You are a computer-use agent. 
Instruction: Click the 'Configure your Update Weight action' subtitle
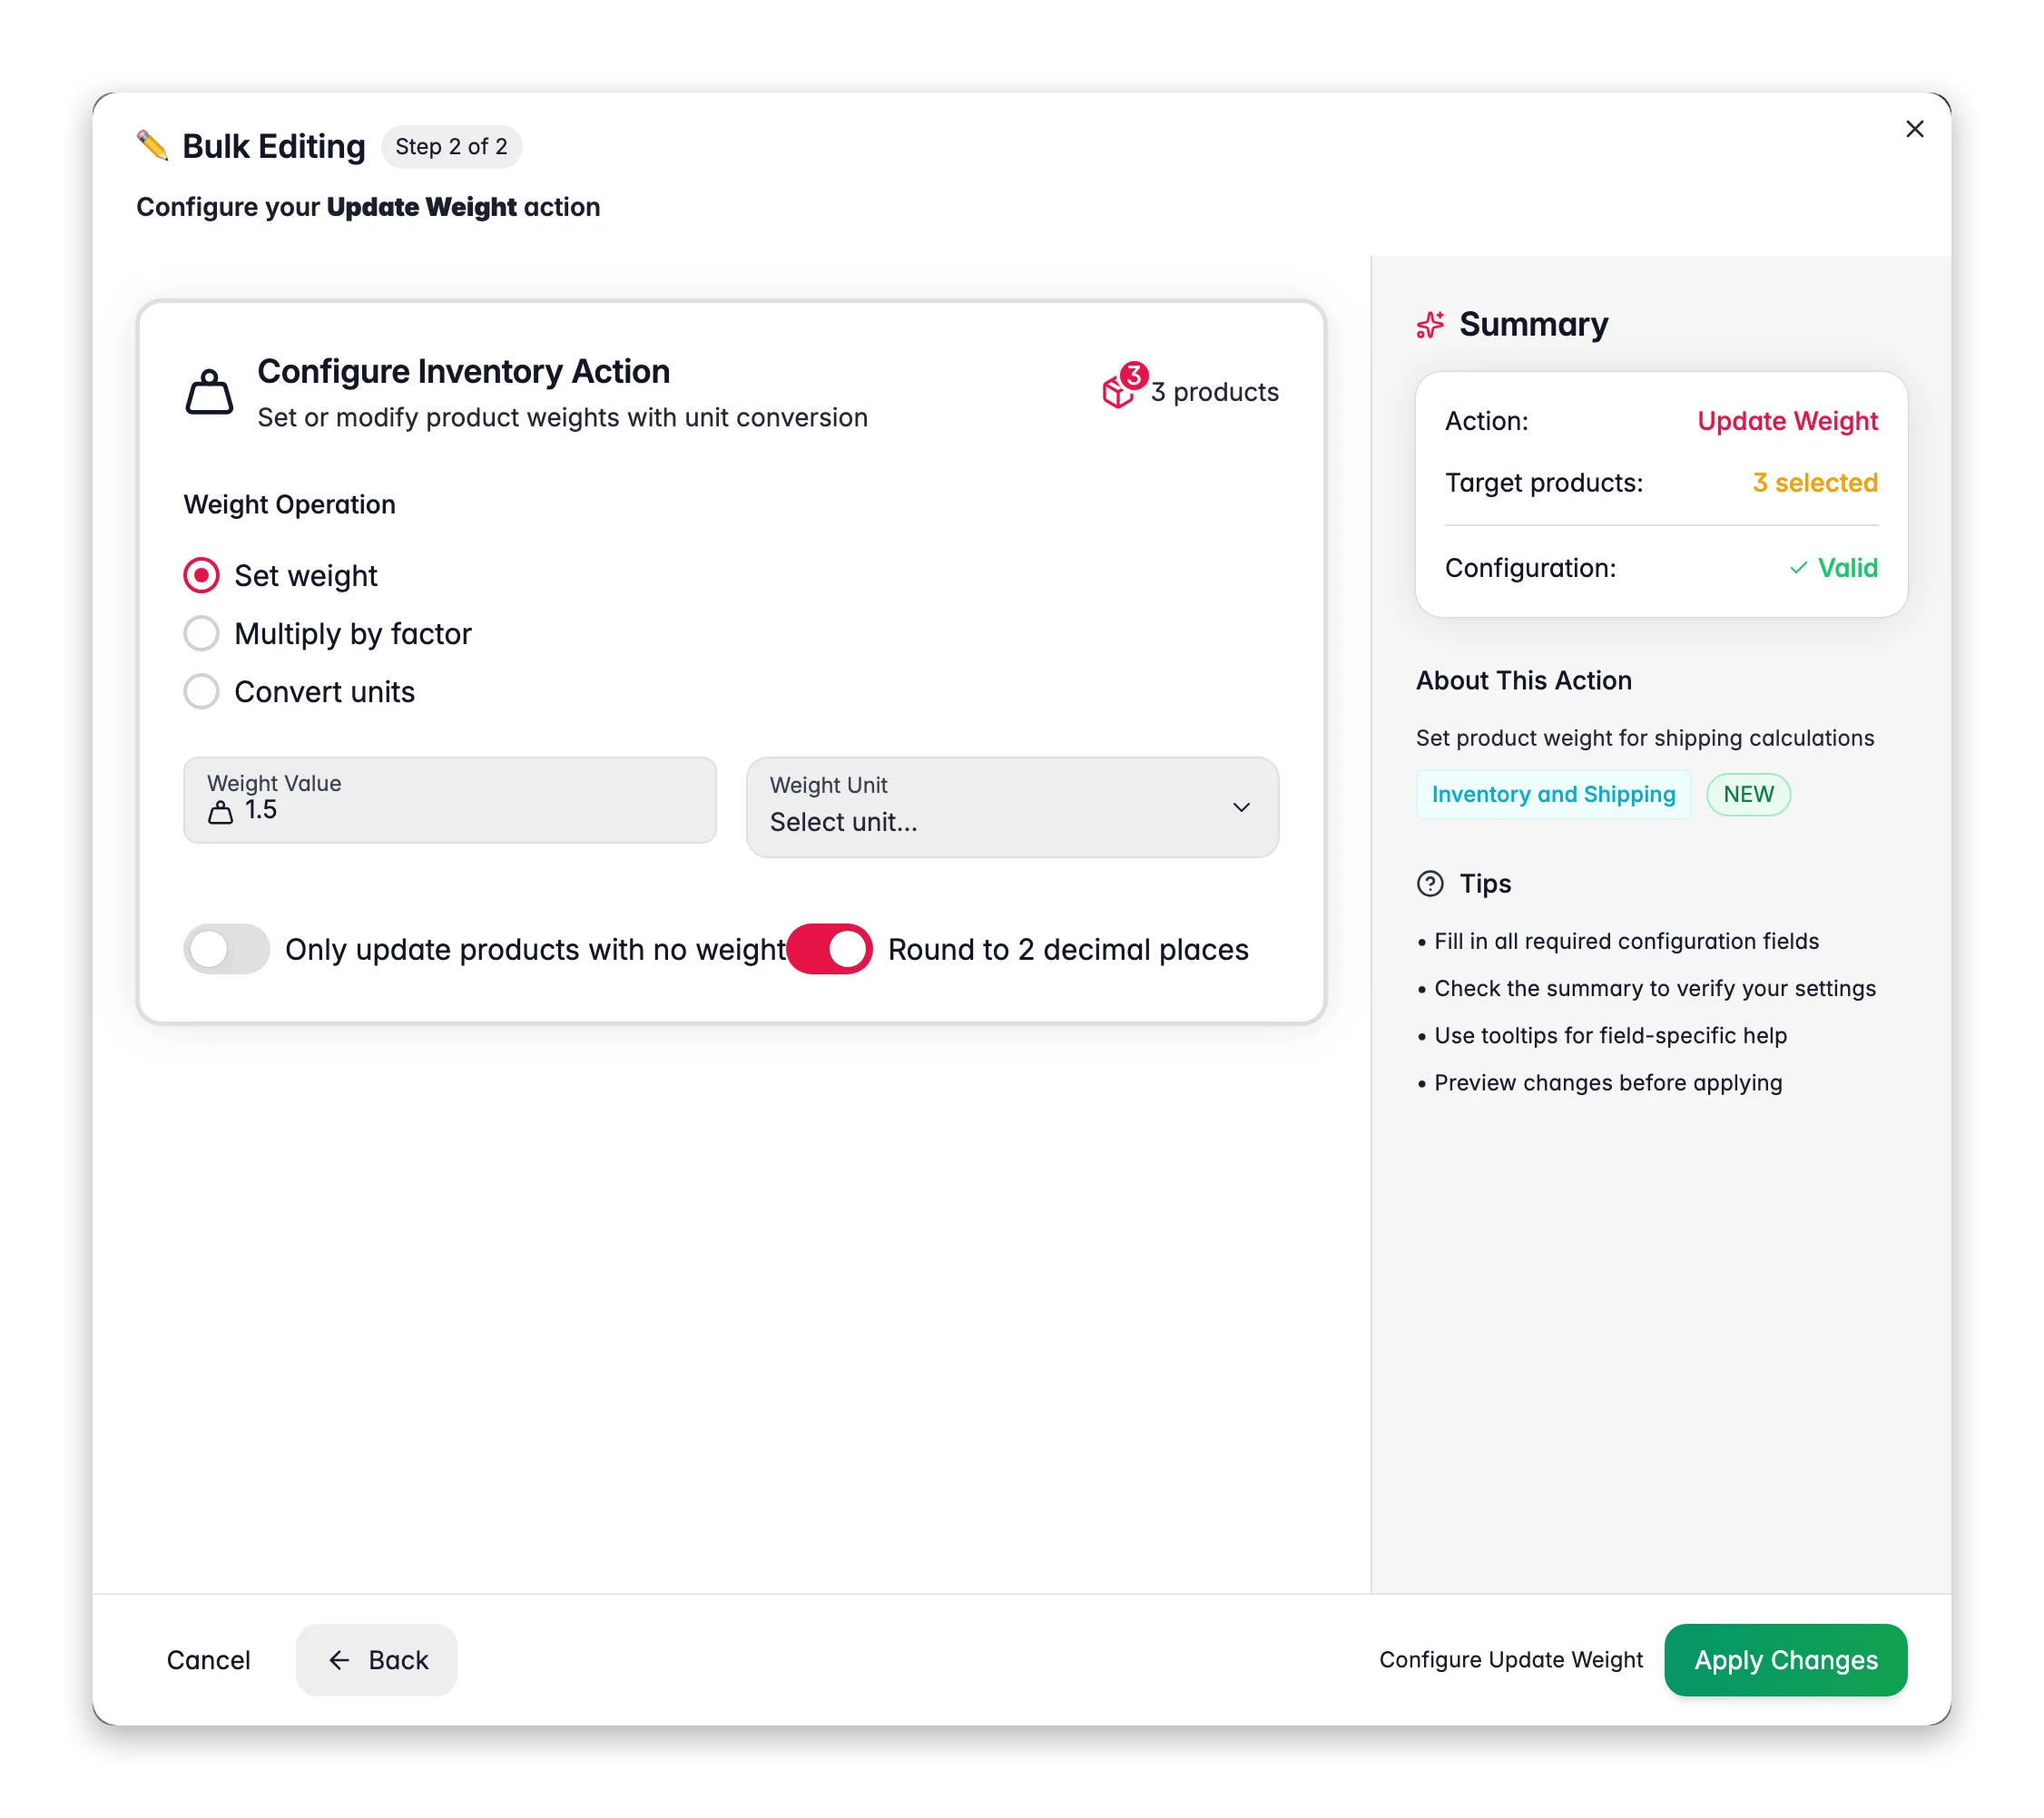(368, 207)
